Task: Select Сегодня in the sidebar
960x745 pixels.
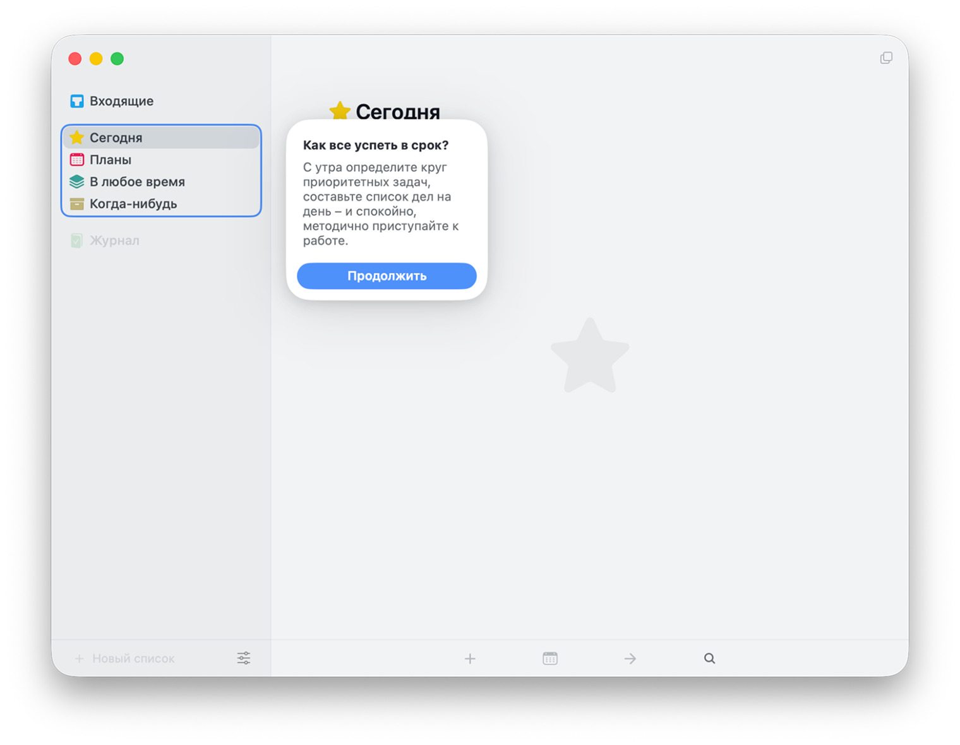Action: click(x=161, y=138)
